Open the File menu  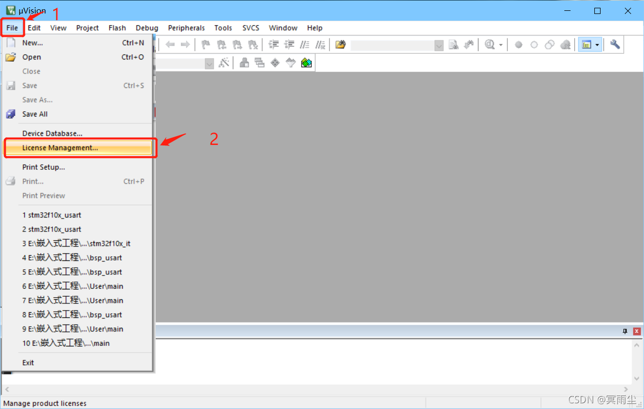pos(12,28)
